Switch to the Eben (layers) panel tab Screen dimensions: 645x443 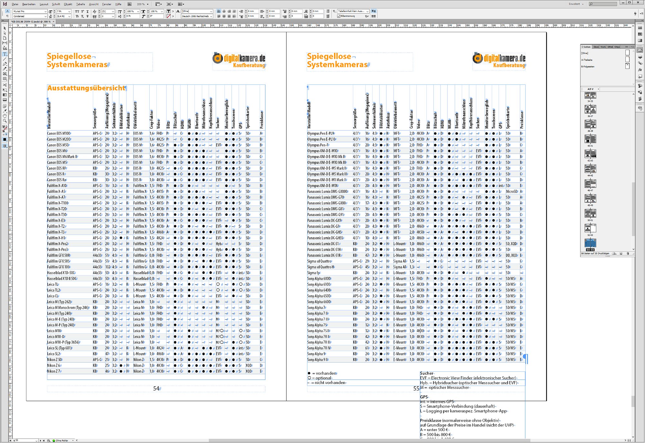pyautogui.click(x=596, y=47)
